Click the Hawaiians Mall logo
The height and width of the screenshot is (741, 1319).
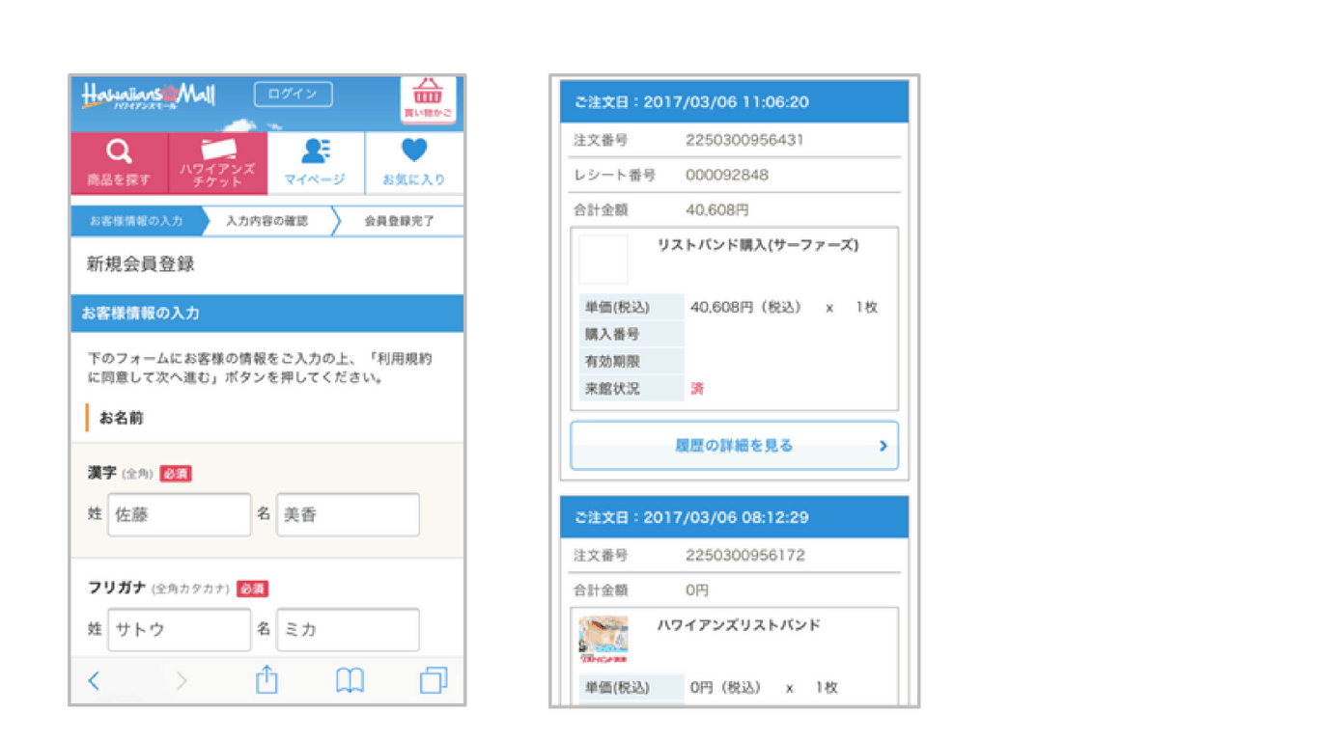pyautogui.click(x=148, y=96)
